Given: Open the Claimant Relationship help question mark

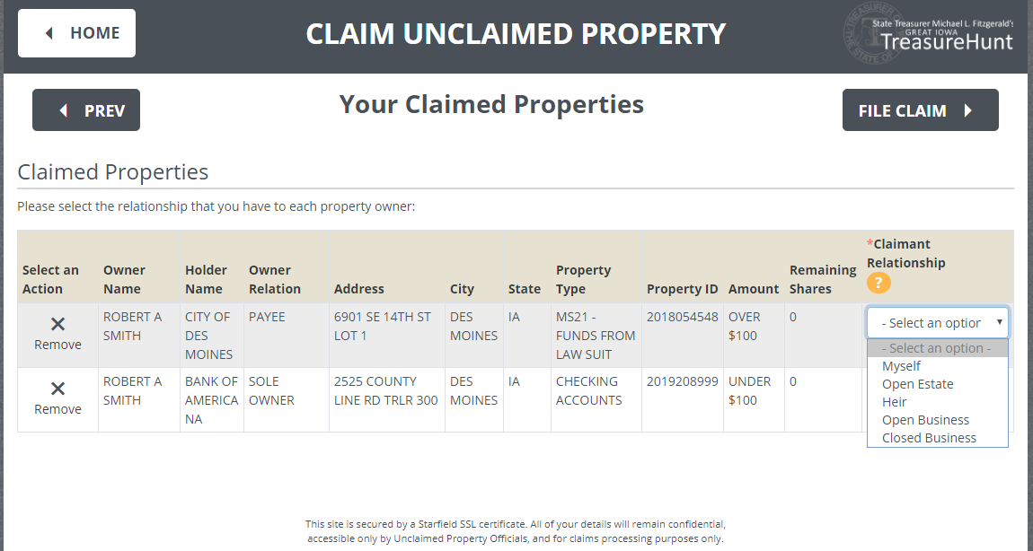Looking at the screenshot, I should coord(878,283).
